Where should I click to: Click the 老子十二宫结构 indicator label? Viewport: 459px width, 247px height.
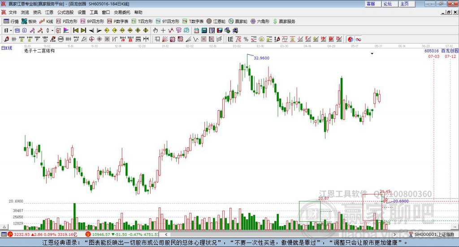tap(39, 51)
